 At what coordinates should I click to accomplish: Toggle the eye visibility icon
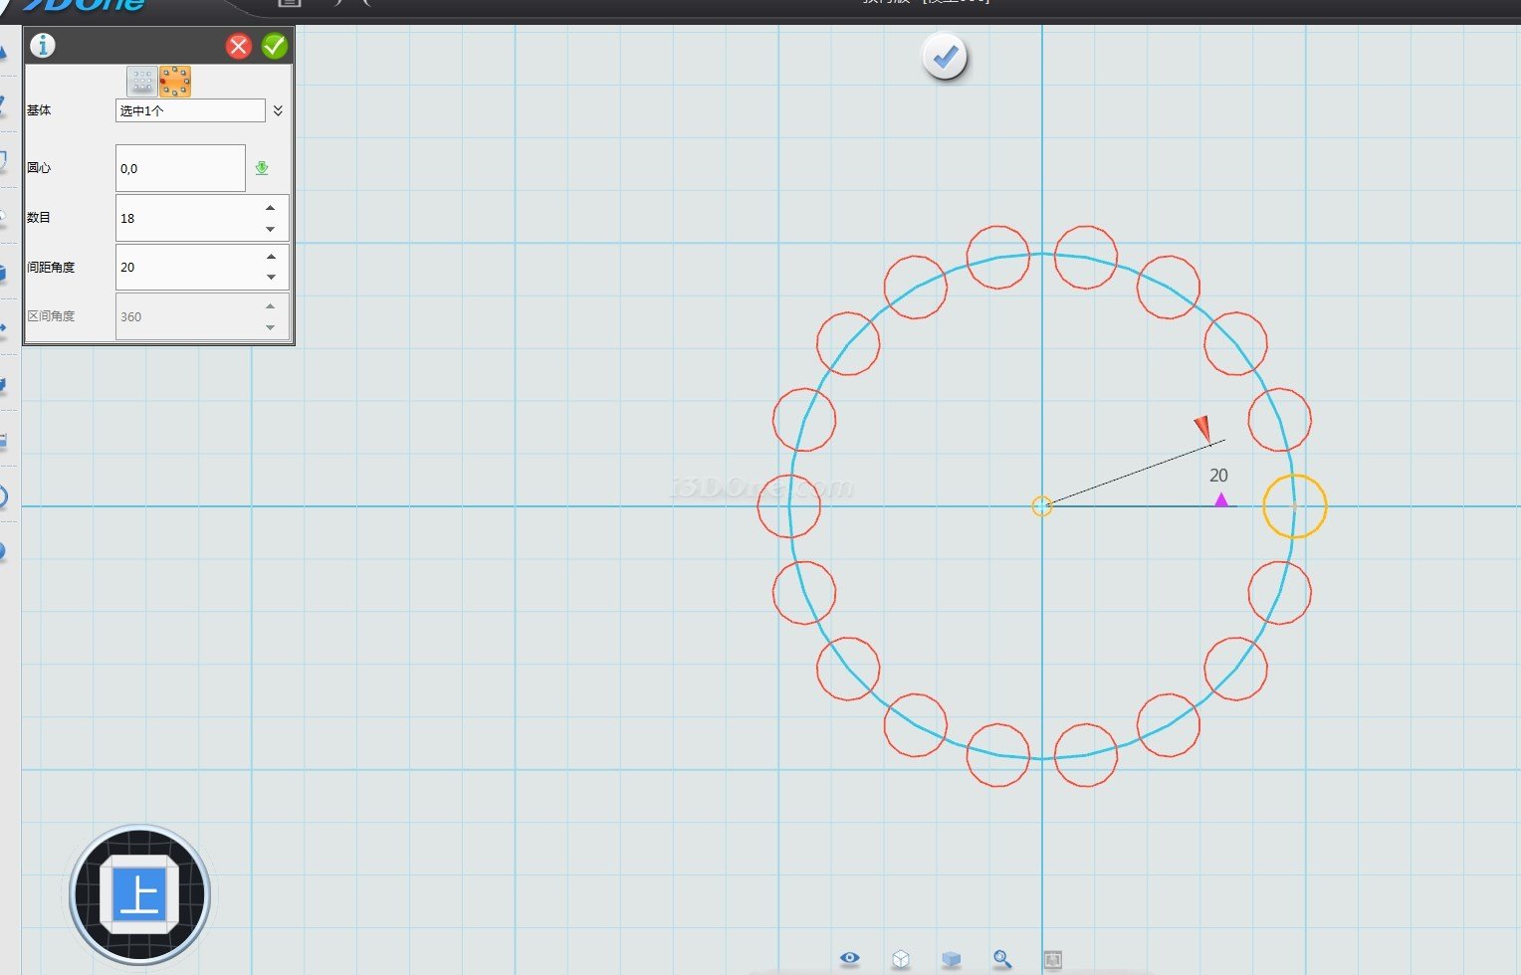click(849, 958)
